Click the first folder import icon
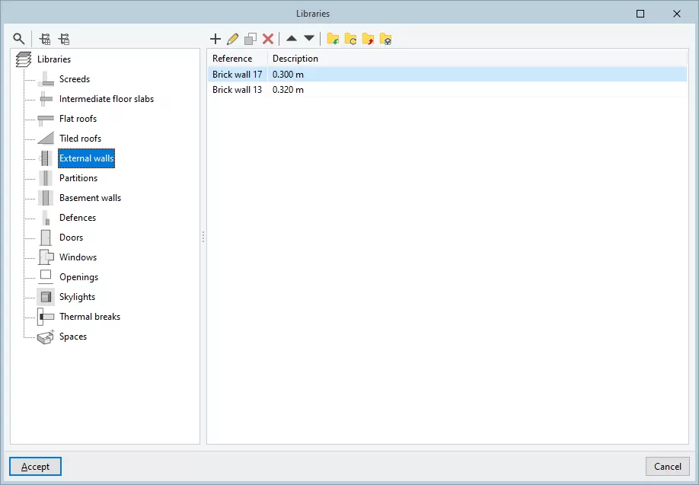The width and height of the screenshot is (699, 485). (x=333, y=39)
